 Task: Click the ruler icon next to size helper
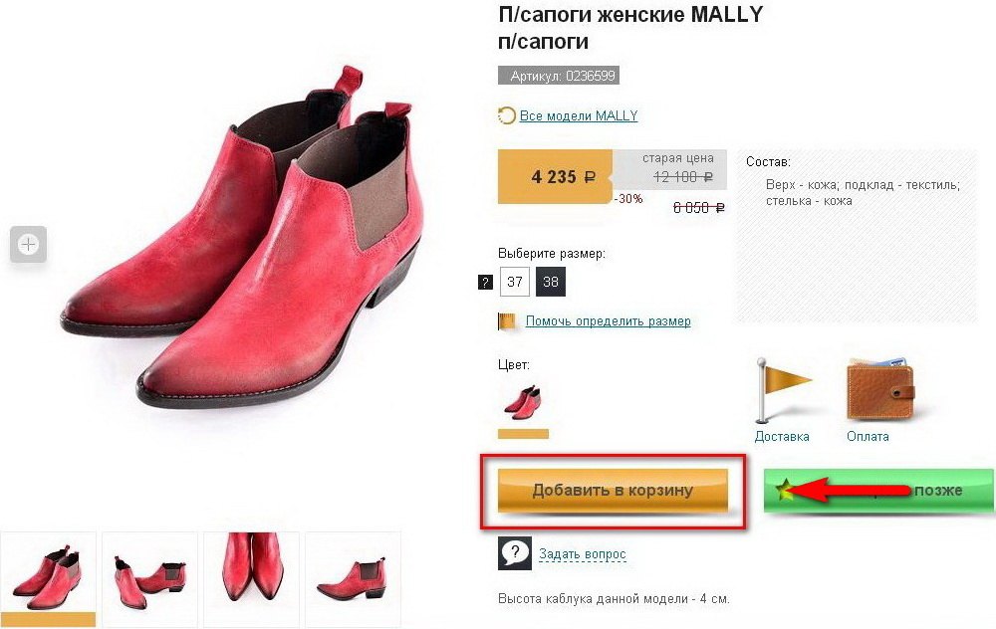pos(507,321)
